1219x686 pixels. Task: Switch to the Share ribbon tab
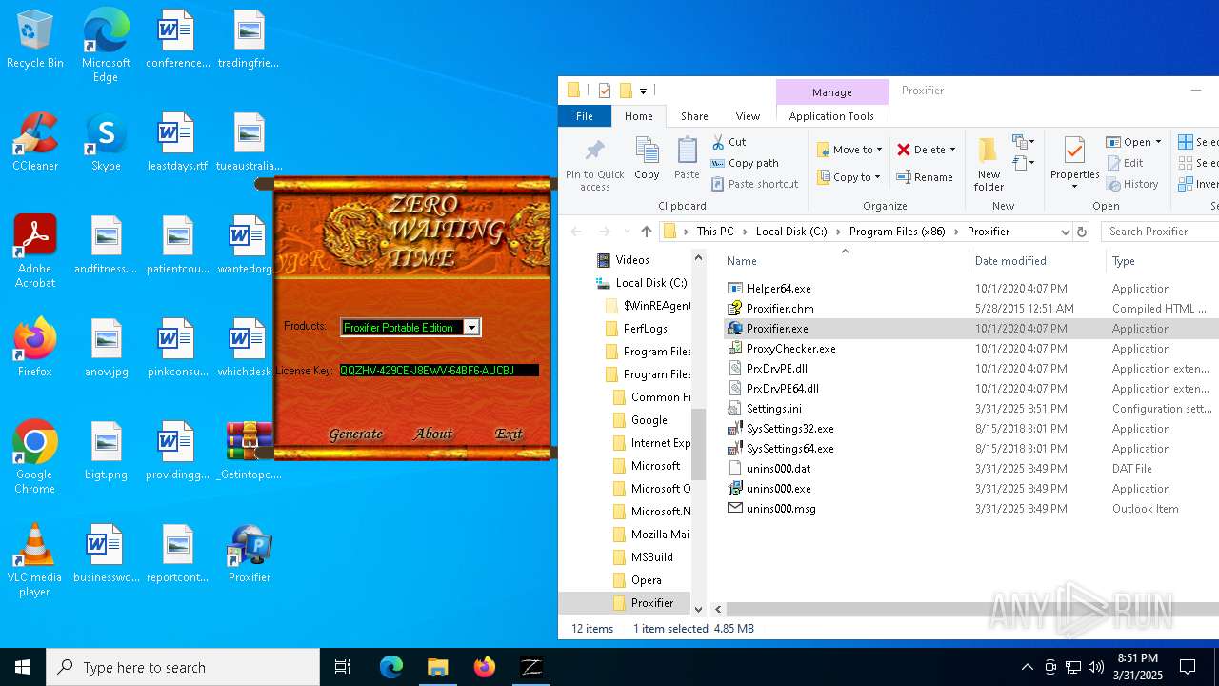(x=694, y=116)
